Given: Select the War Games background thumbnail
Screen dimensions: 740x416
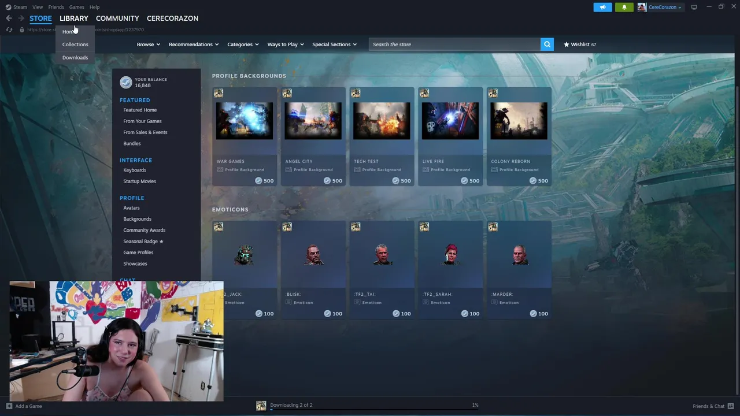Looking at the screenshot, I should pyautogui.click(x=245, y=121).
